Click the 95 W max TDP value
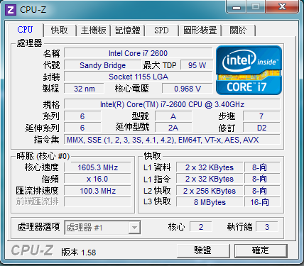This screenshot has width=304, height=266. pyautogui.click(x=197, y=65)
